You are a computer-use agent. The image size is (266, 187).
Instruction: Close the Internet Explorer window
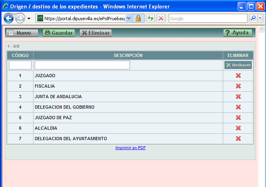point(260,6)
